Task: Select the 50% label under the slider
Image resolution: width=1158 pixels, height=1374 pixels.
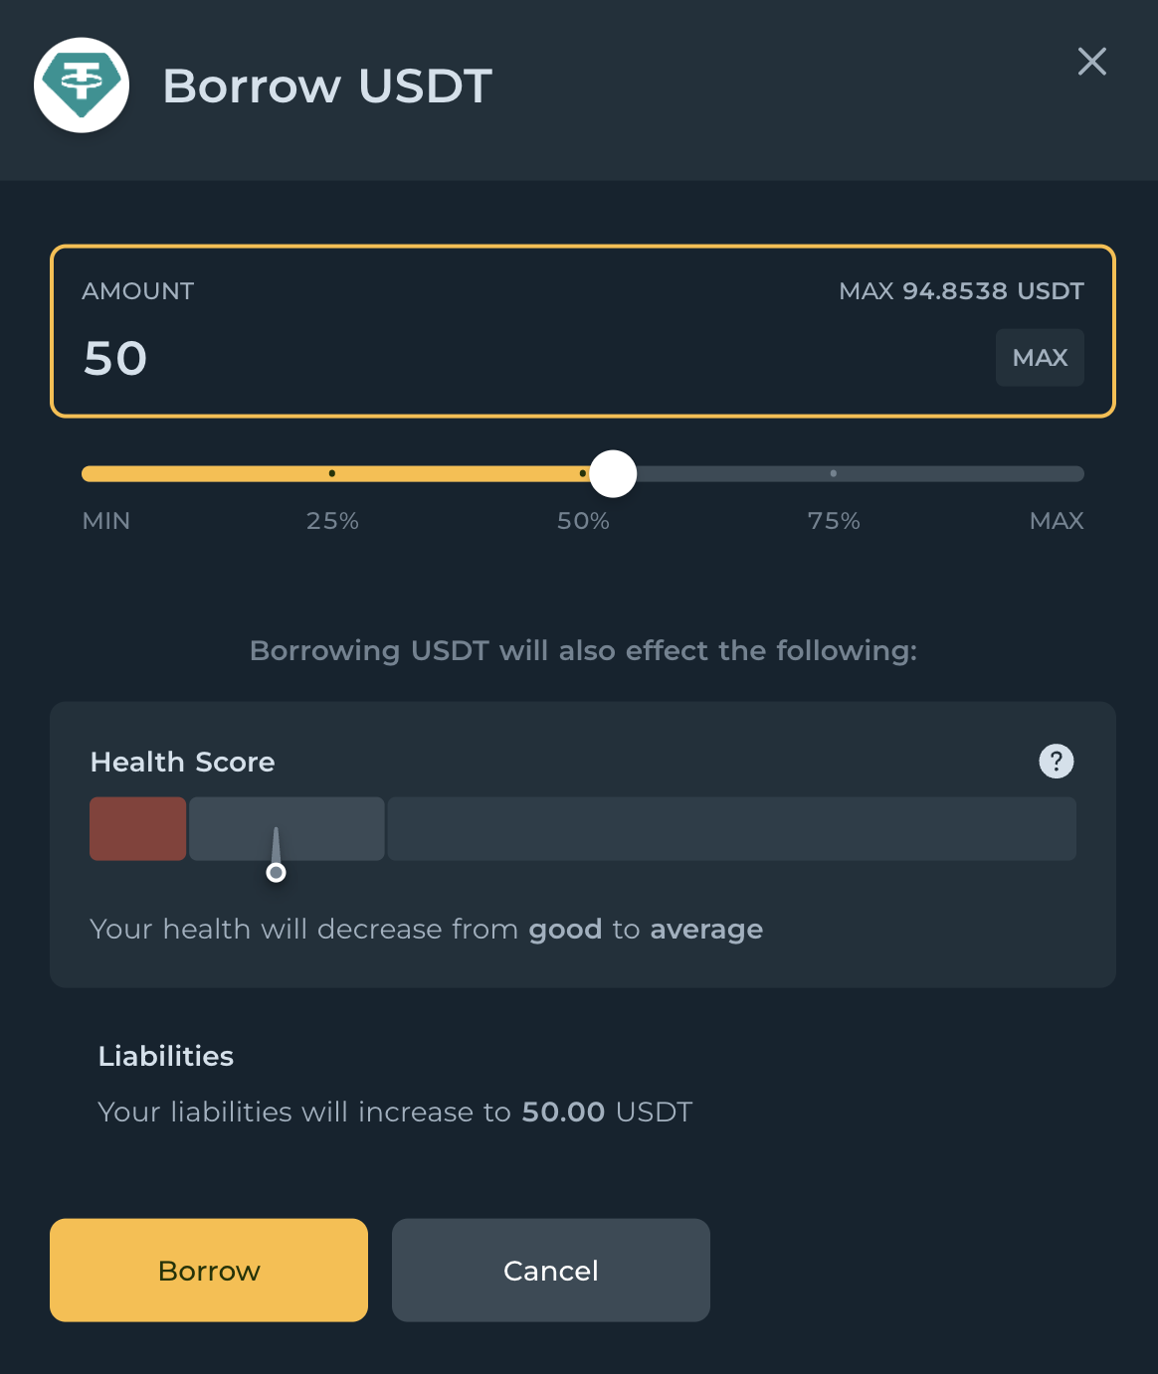Action: pos(583,521)
